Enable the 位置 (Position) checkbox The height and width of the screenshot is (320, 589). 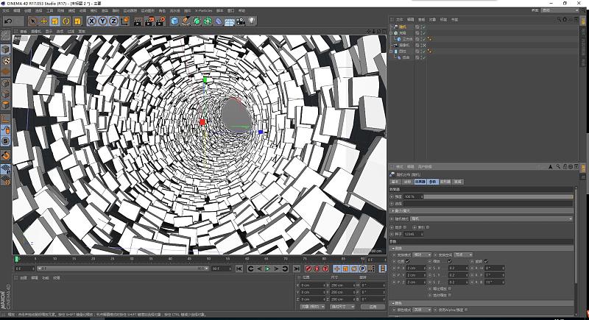(x=407, y=260)
